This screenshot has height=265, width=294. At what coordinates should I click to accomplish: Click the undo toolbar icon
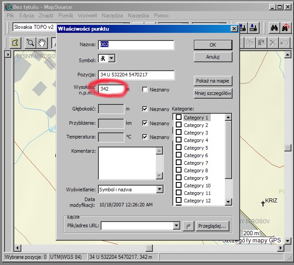click(284, 43)
